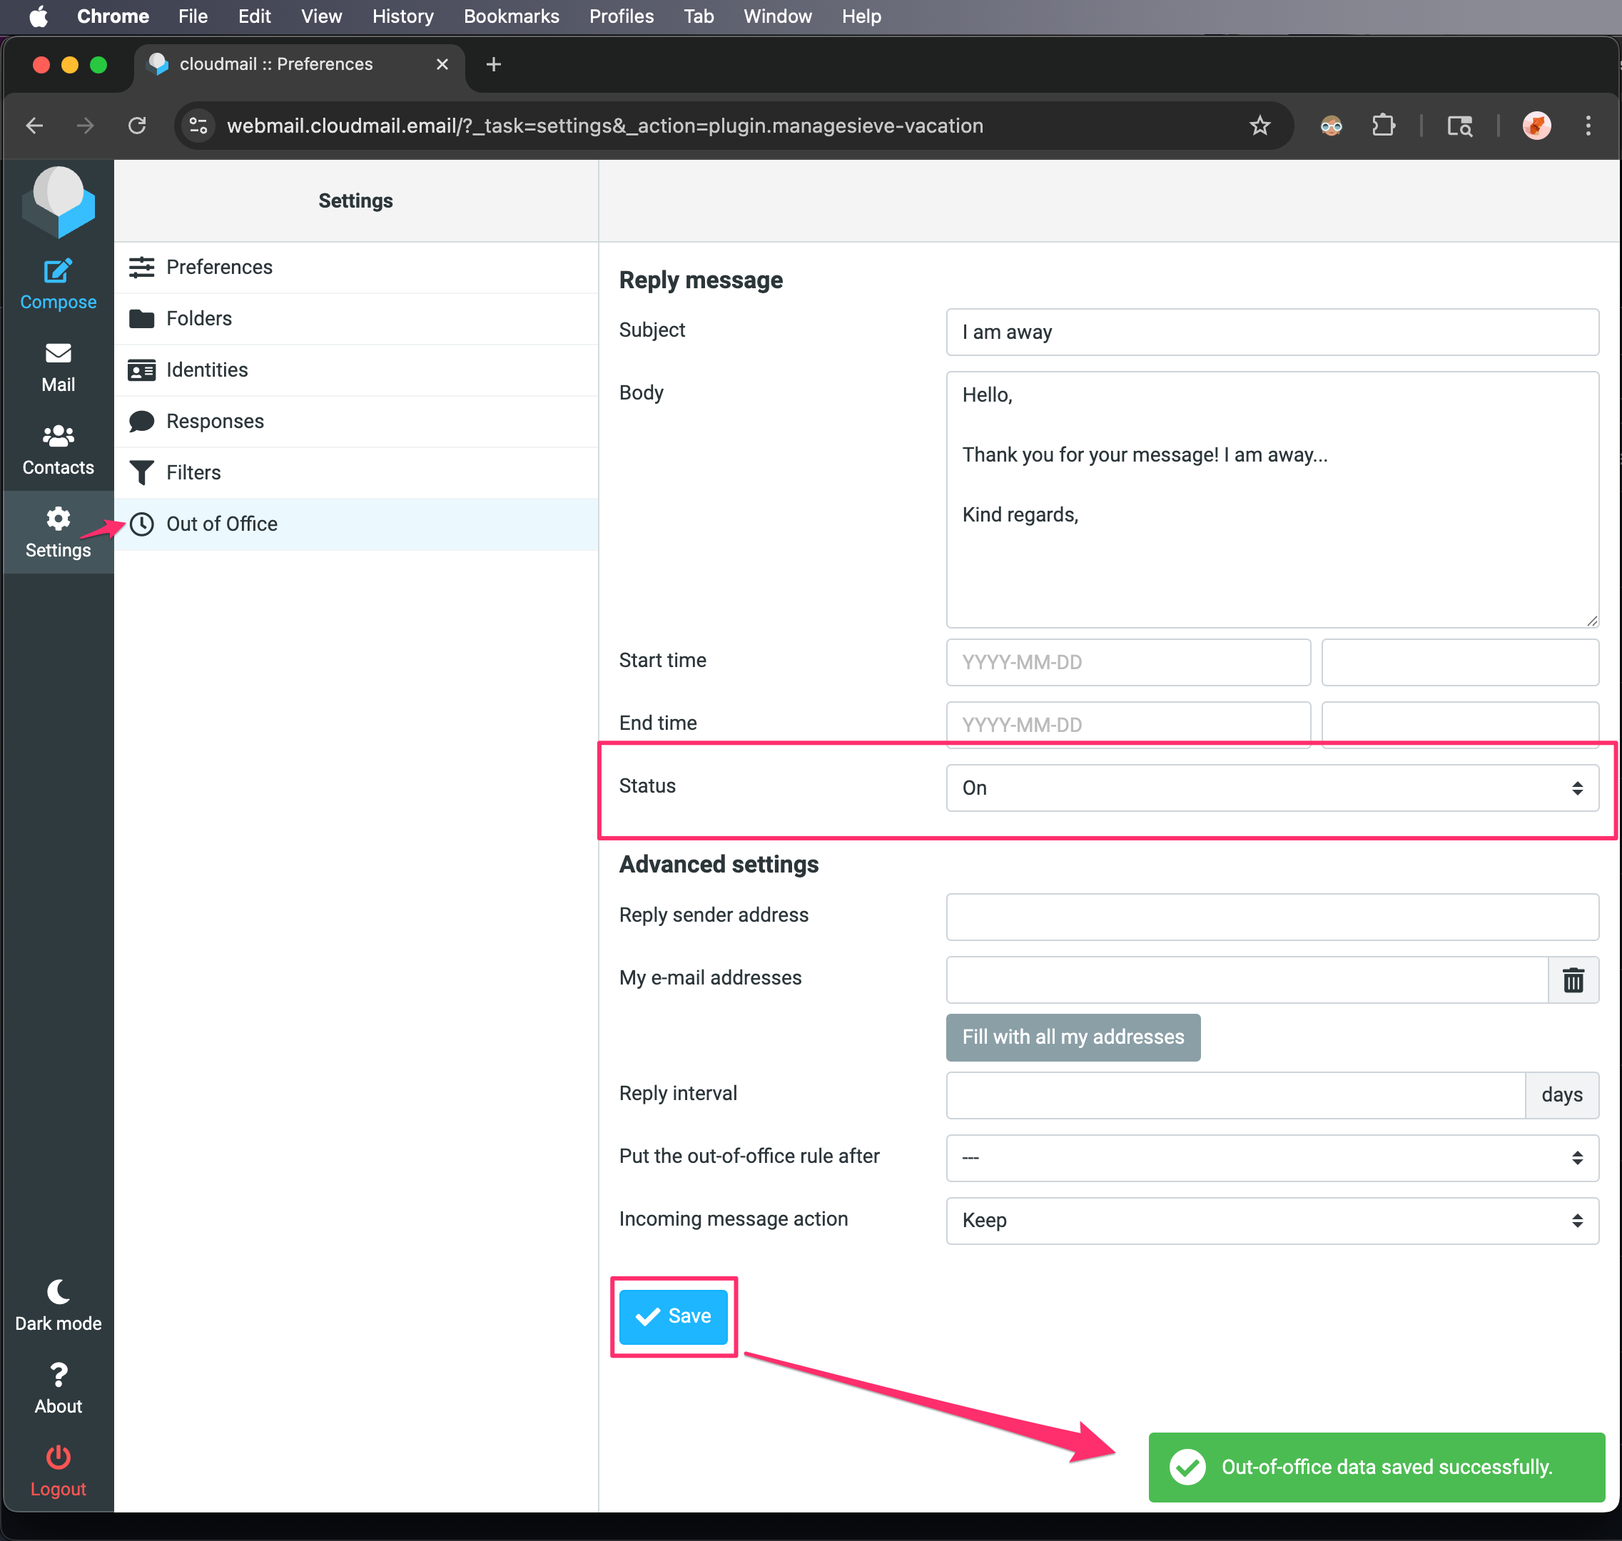1622x1541 pixels.
Task: Open 'Put the out-of-office rule after' dropdown
Action: [x=1271, y=1157]
